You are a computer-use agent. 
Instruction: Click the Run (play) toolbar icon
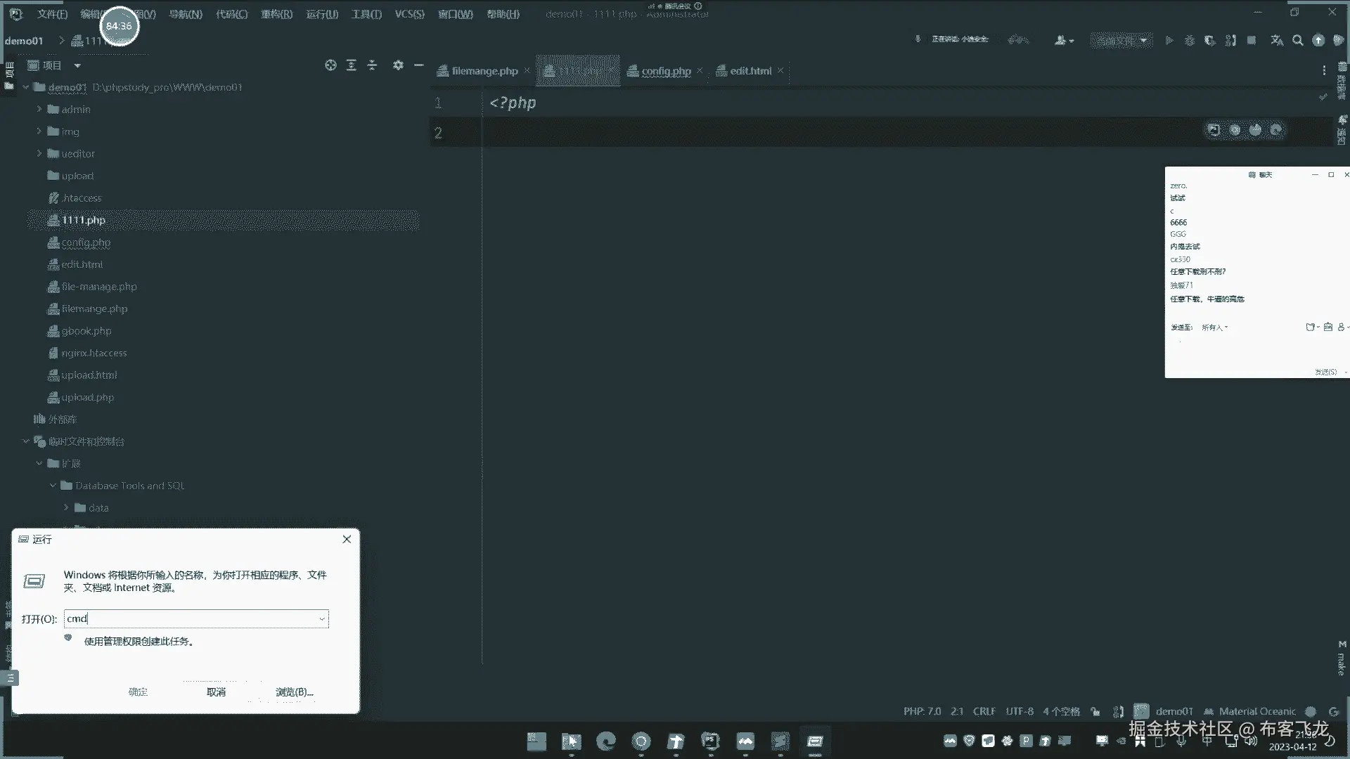pyautogui.click(x=1169, y=41)
